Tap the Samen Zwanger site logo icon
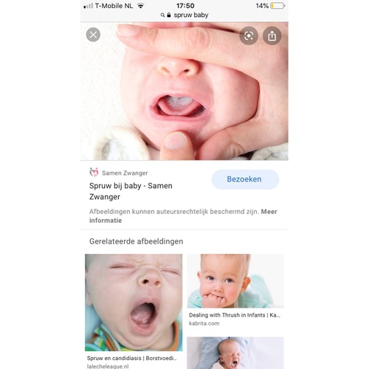369x369 pixels. [94, 173]
